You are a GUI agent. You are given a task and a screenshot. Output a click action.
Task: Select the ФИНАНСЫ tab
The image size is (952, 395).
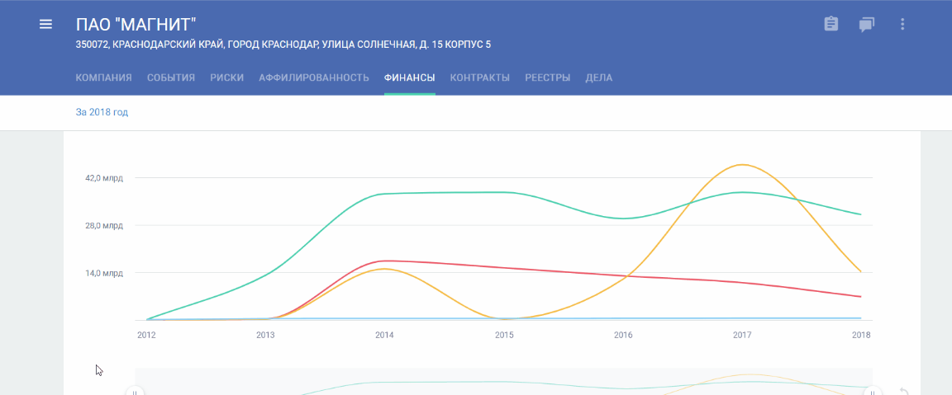coord(410,78)
